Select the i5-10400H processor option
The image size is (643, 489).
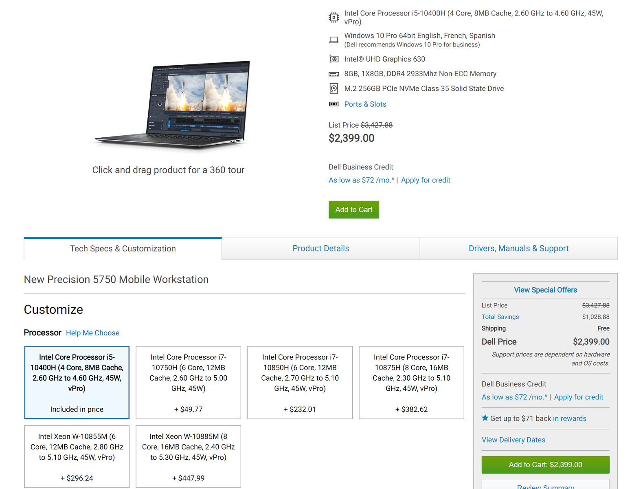77,383
